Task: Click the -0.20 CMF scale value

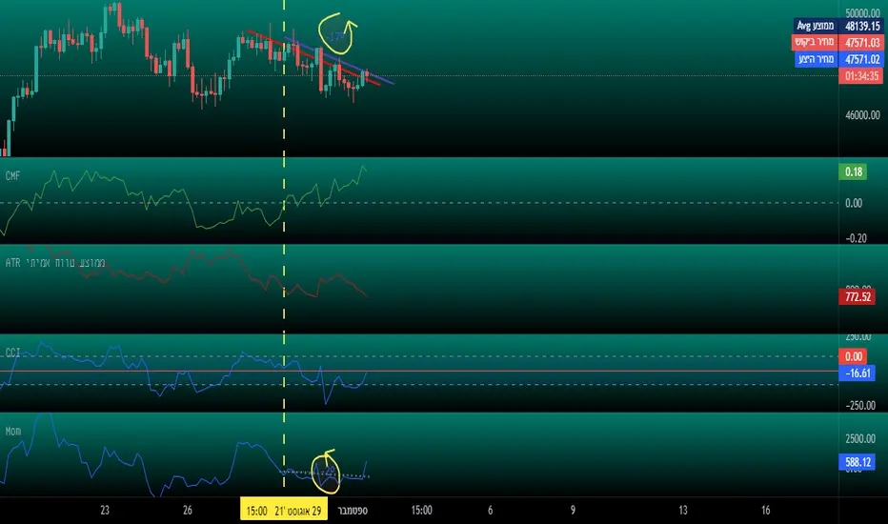Action: (856, 238)
